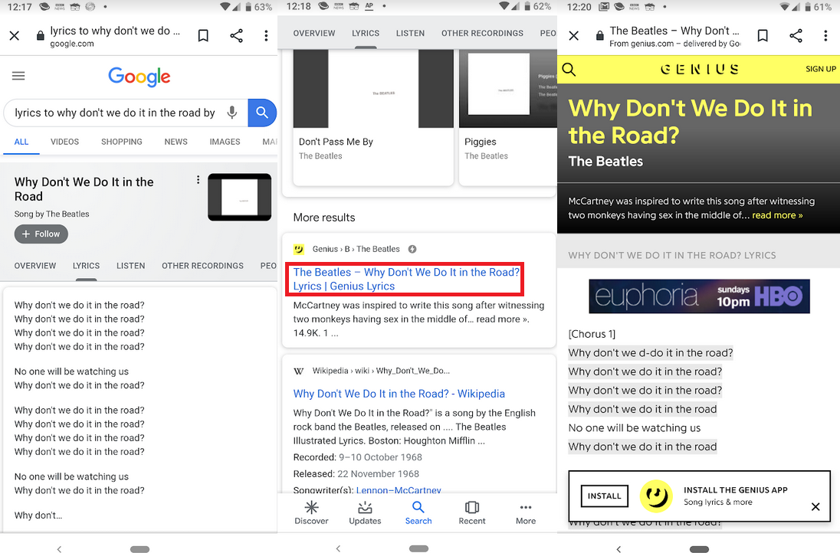The image size is (840, 553).
Task: Click SIGN UP on Genius
Action: 821,69
